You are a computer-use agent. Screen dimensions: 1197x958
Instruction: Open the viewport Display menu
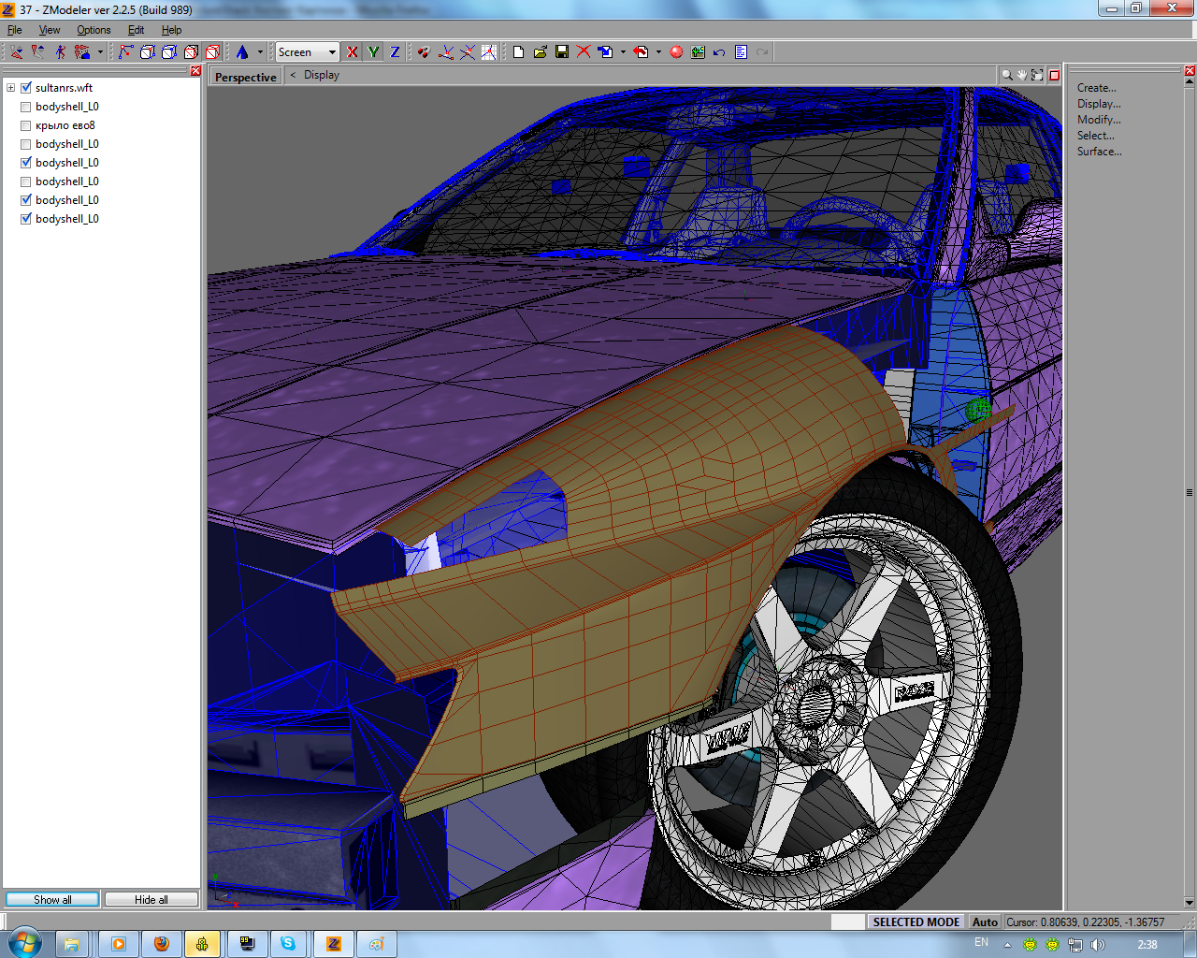click(322, 75)
